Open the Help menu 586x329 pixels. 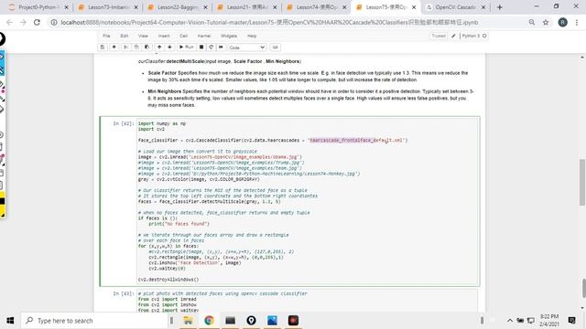point(252,36)
